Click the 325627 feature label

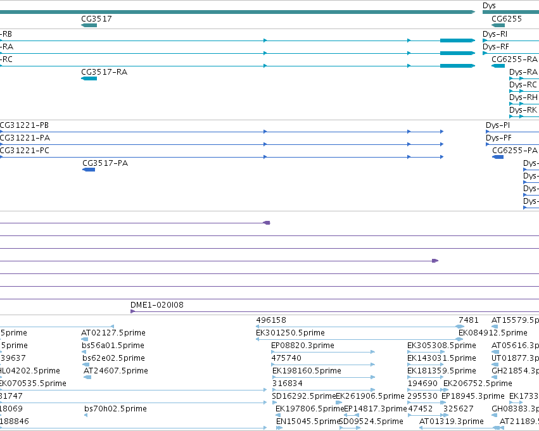click(x=458, y=409)
